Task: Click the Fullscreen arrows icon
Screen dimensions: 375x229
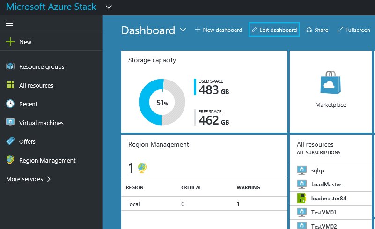Action: coord(340,30)
